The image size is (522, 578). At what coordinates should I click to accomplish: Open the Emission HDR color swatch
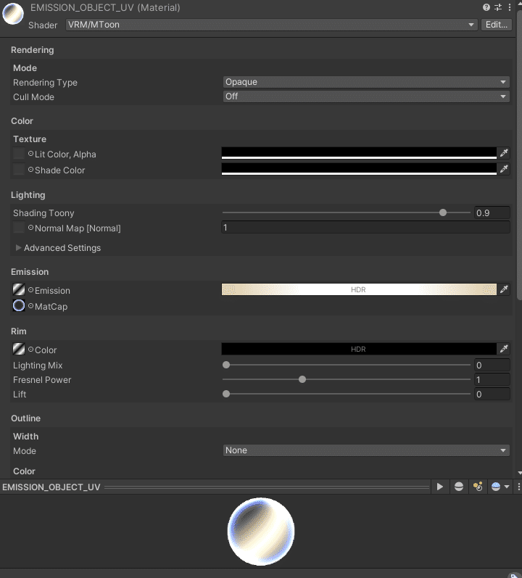pos(359,290)
